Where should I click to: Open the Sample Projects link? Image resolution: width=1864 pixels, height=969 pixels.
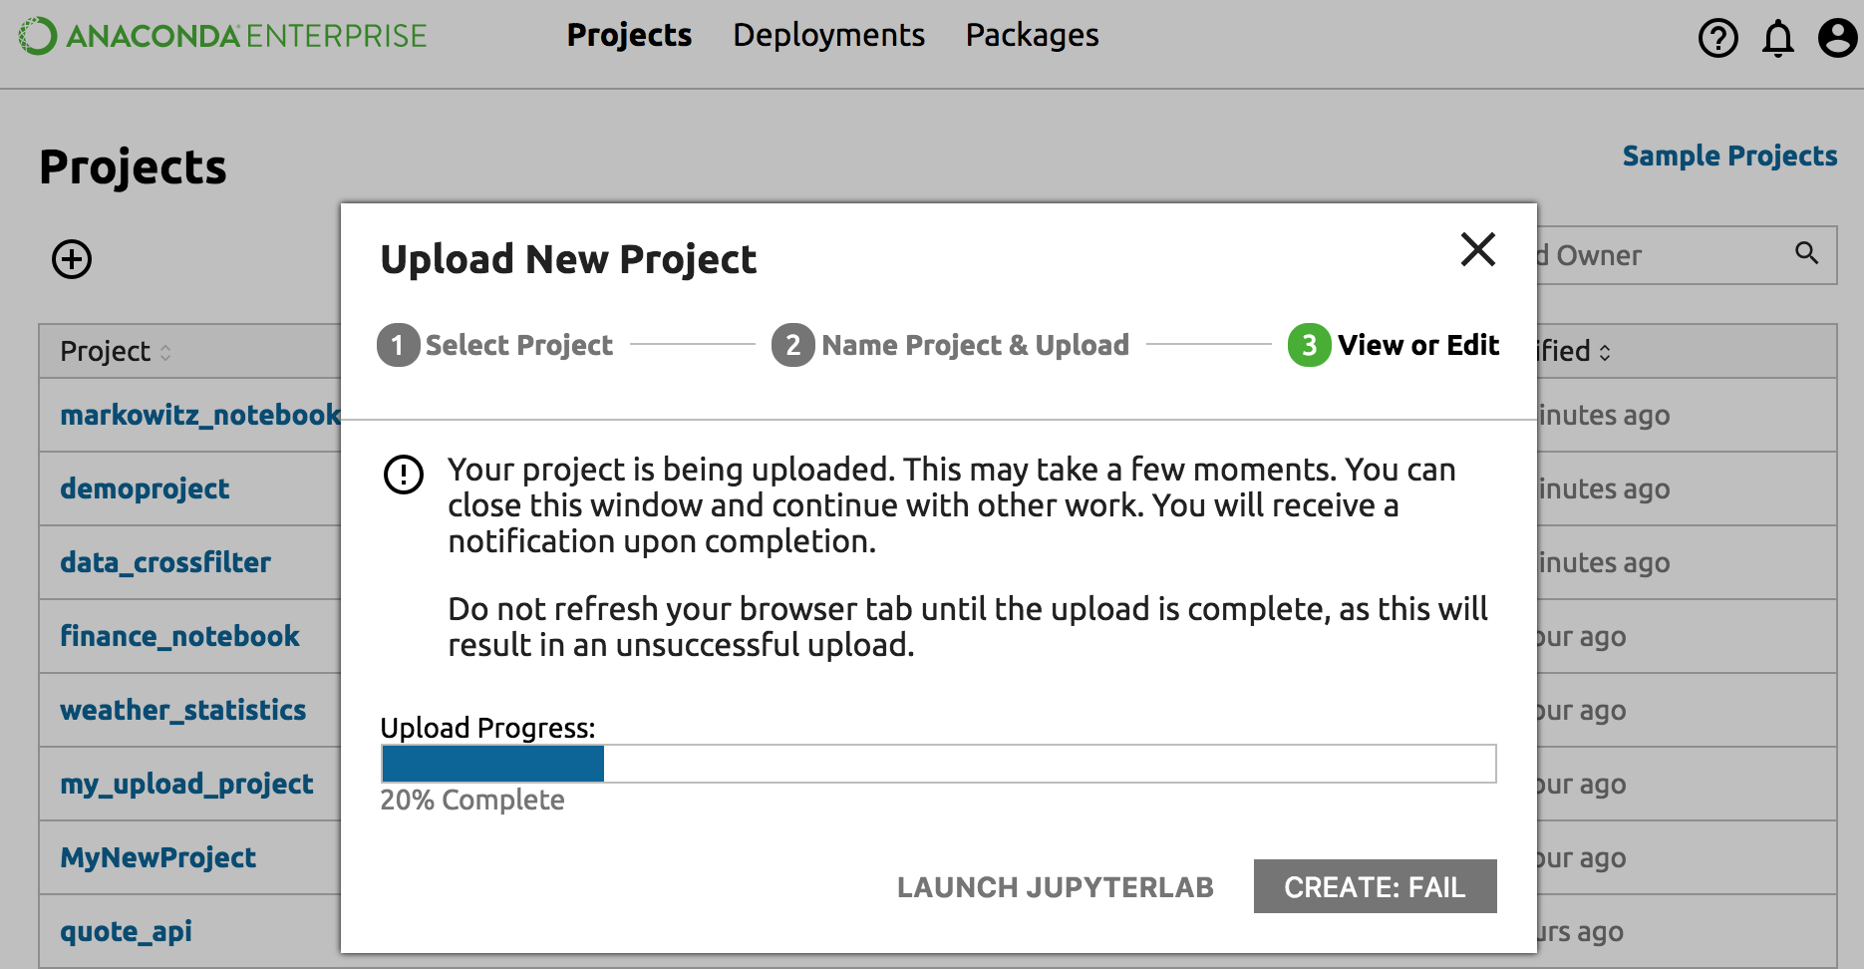click(x=1729, y=156)
